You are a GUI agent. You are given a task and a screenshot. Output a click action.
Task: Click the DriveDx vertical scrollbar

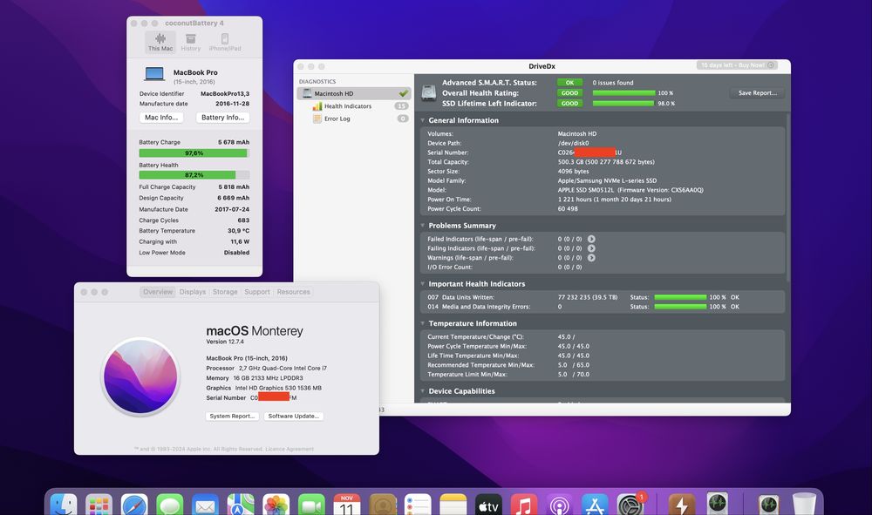coord(787,198)
